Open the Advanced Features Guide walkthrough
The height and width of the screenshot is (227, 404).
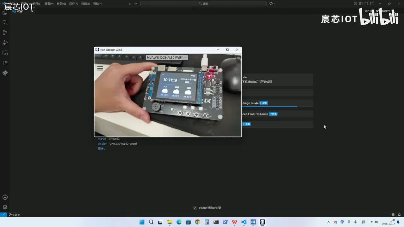click(277, 114)
